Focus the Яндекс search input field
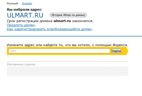The height and width of the screenshot is (96, 142). [59, 51]
